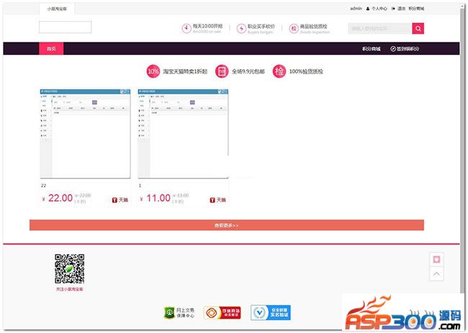Click the green 网上交易保障中心 badge
The width and height of the screenshot is (468, 333).
179,313
